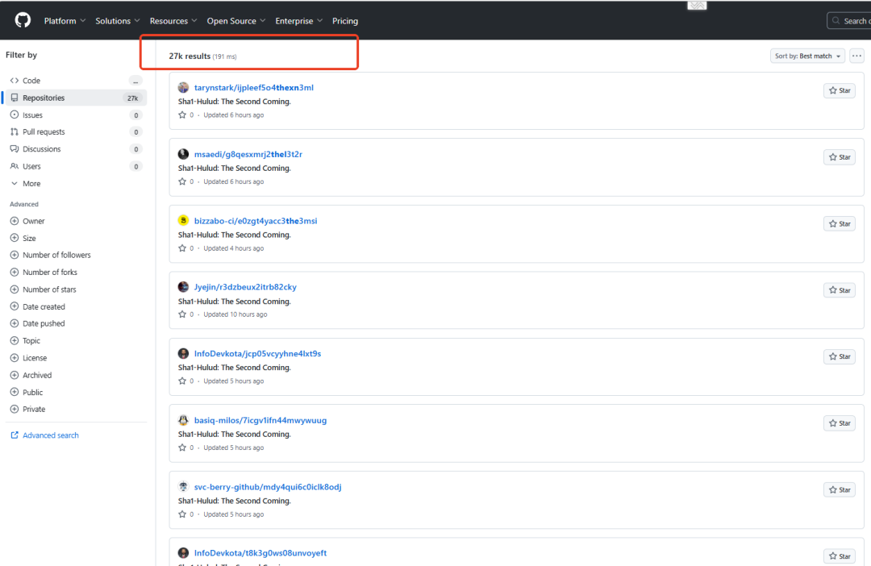
Task: Click the Search input field
Action: pos(848,20)
